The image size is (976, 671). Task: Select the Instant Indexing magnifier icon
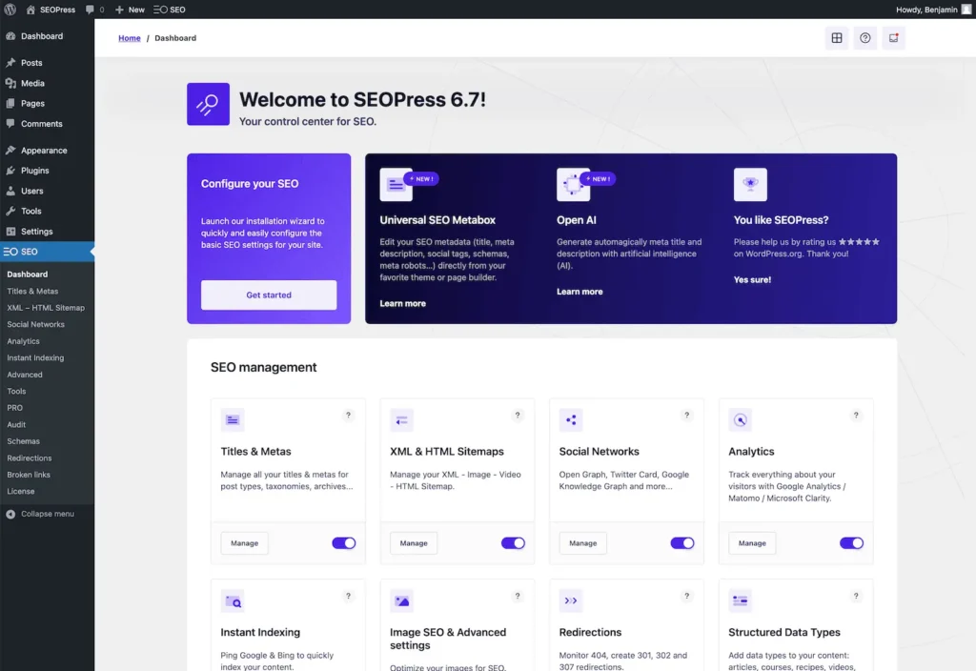point(233,600)
